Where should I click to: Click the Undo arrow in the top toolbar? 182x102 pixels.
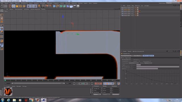pos(3,6)
